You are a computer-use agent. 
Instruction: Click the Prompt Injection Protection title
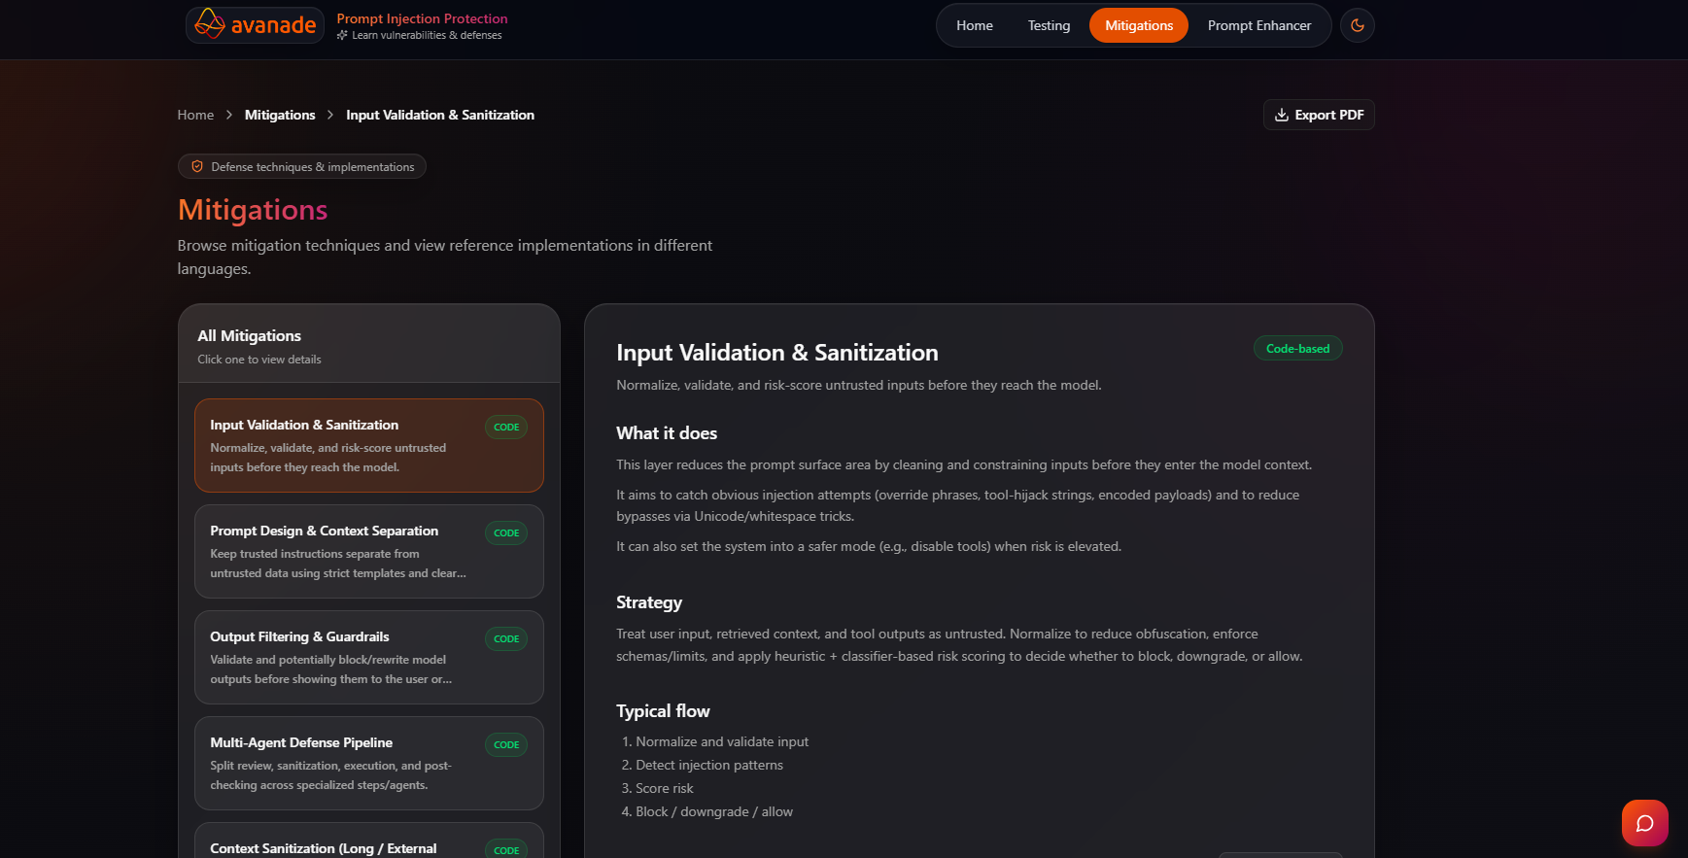pos(422,18)
